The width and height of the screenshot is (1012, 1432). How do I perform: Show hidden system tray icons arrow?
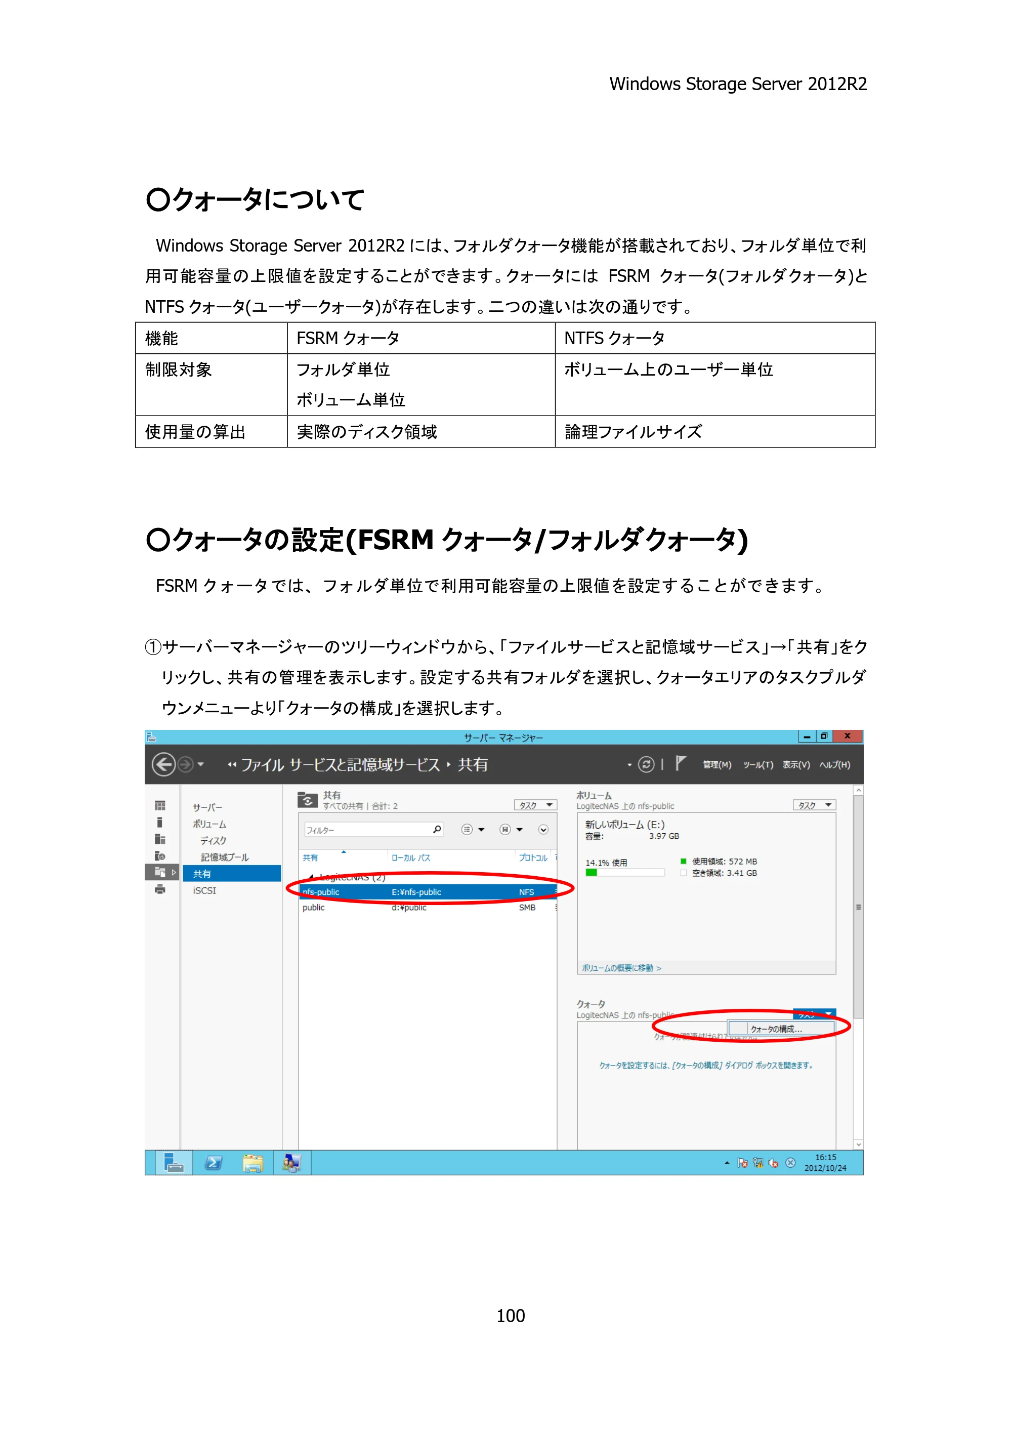point(727,1163)
